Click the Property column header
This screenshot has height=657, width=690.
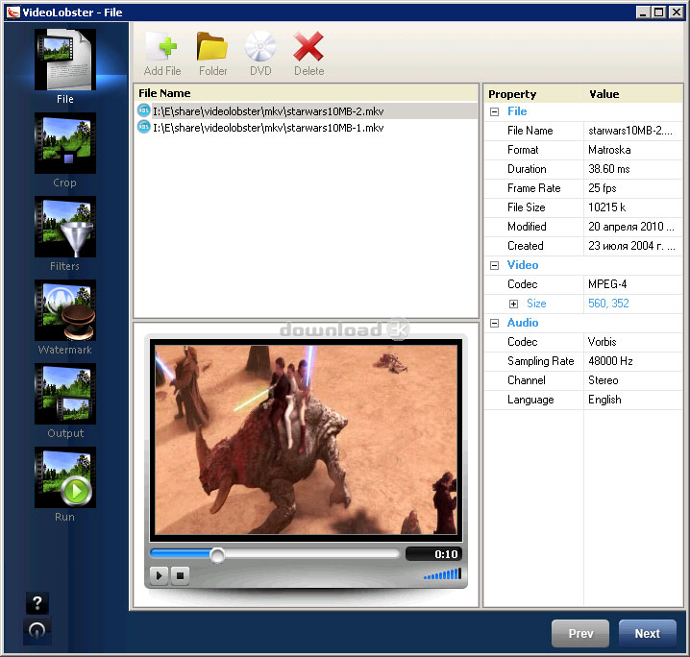point(533,94)
